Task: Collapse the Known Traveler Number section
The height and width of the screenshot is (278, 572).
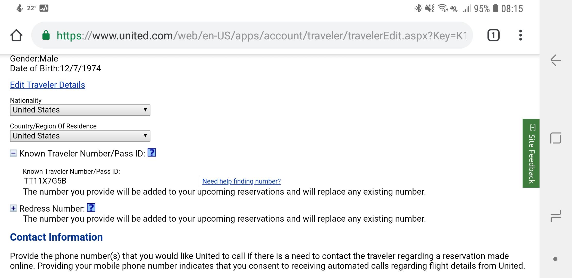Action: (x=13, y=153)
